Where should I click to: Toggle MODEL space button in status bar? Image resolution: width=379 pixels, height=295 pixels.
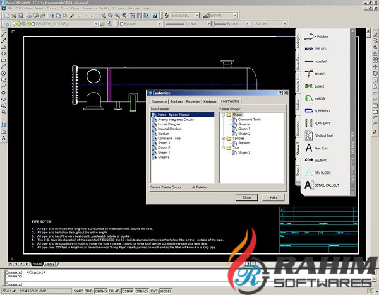coord(165,291)
